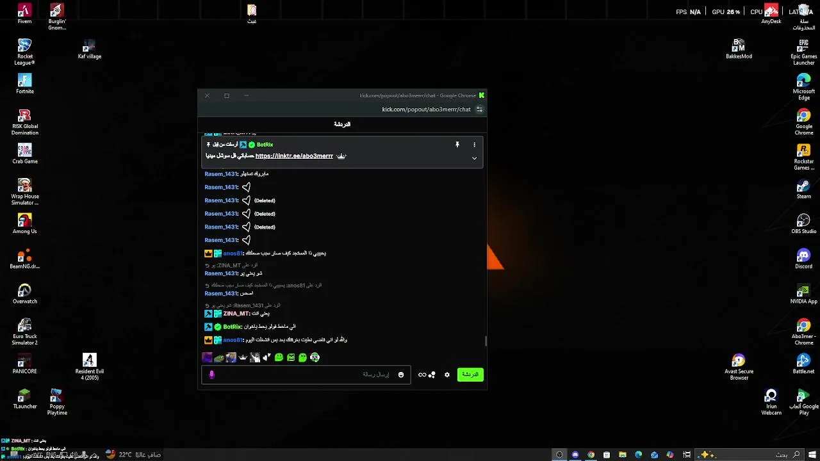The width and height of the screenshot is (820, 461).
Task: Open the Resident Evil 4 (2005) icon
Action: (89, 367)
